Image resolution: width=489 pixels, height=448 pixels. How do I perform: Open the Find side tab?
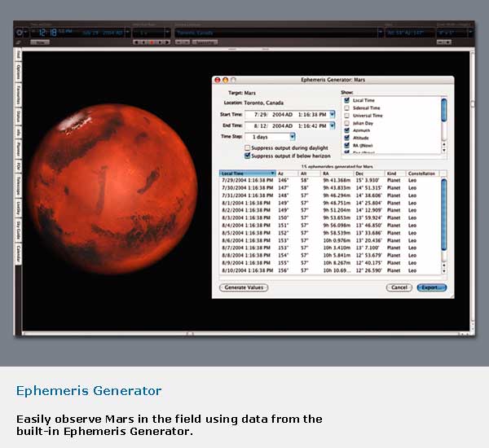pyautogui.click(x=19, y=55)
